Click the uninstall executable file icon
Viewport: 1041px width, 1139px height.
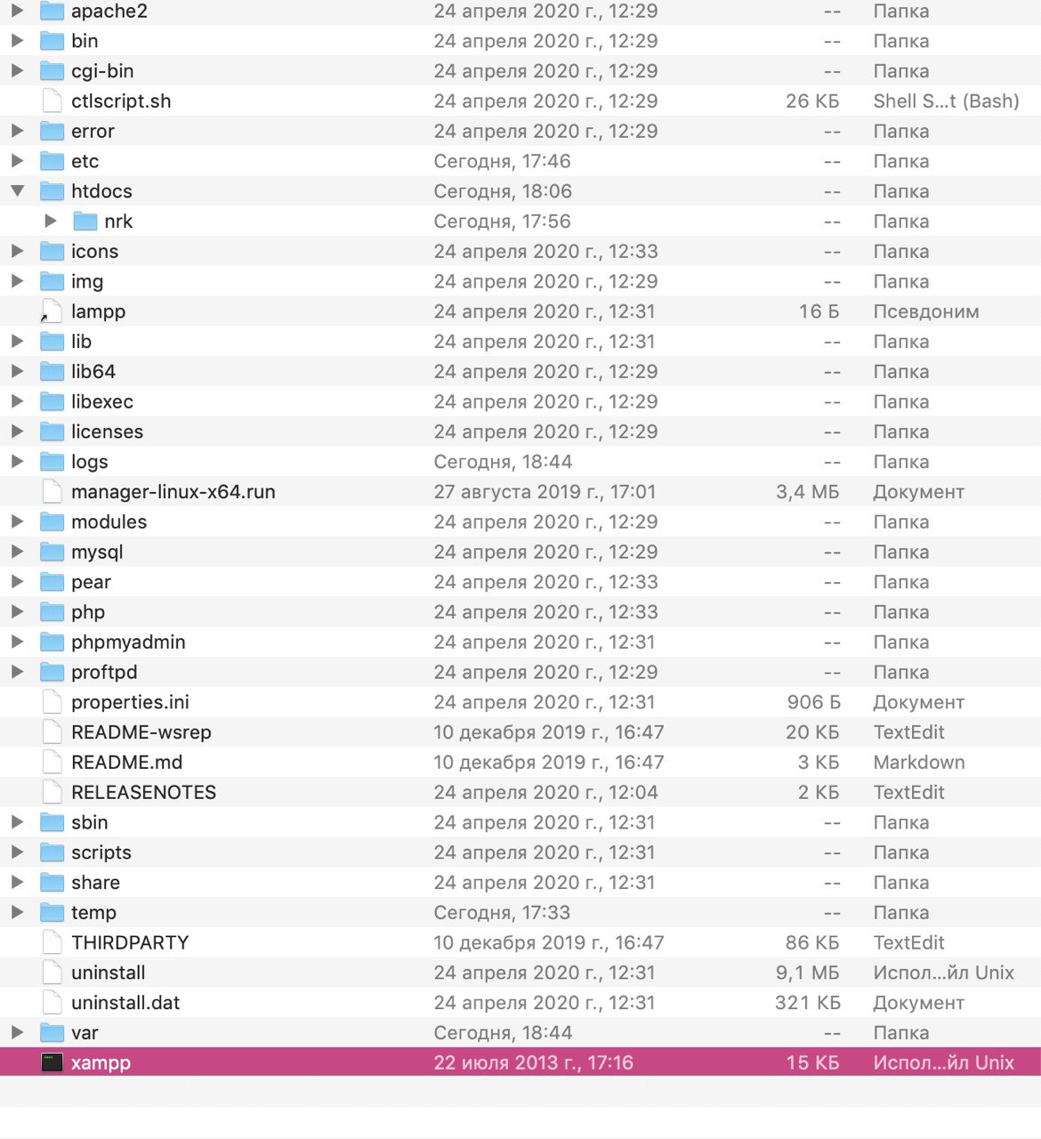[52, 973]
